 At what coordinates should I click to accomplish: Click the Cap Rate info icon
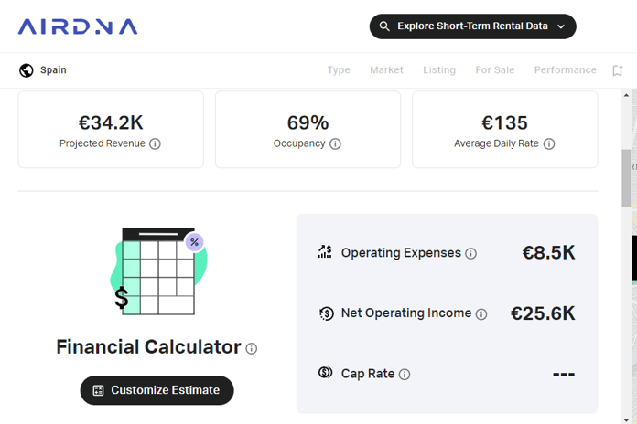[x=405, y=375]
